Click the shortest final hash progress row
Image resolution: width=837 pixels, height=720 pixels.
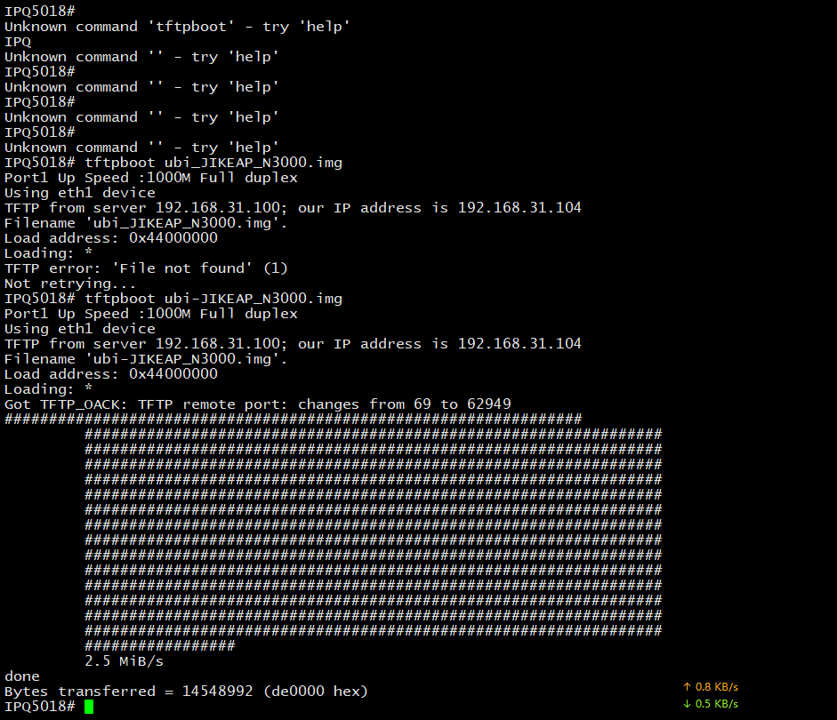click(160, 646)
